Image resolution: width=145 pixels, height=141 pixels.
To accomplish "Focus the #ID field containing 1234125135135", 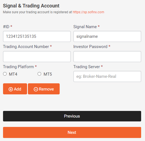I will (37, 36).
